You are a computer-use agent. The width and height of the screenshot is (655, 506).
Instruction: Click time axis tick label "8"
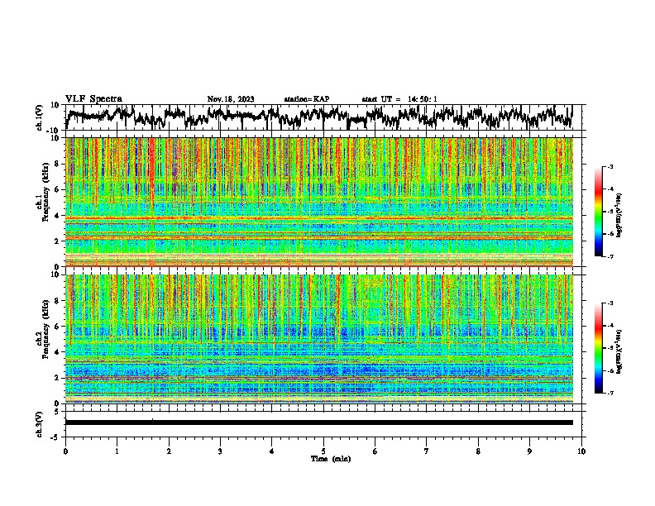point(478,451)
